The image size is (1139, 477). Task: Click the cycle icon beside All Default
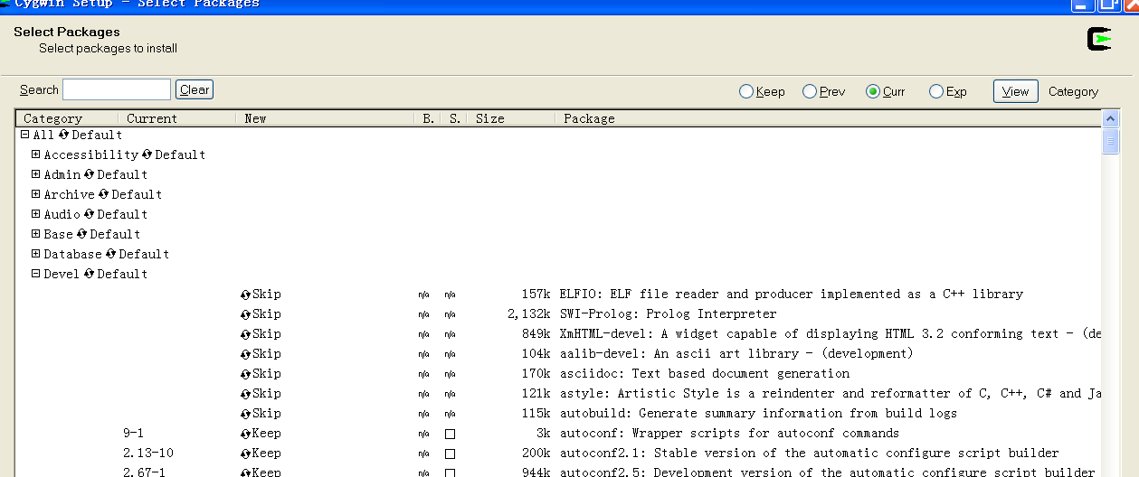(x=64, y=135)
